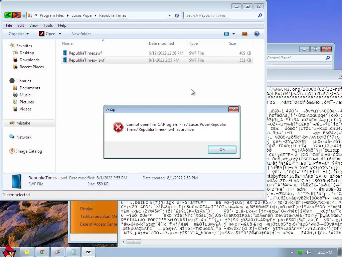Viewport: 342px width, 257px height.
Task: Click the refresh button beside address bar
Action: (177, 15)
